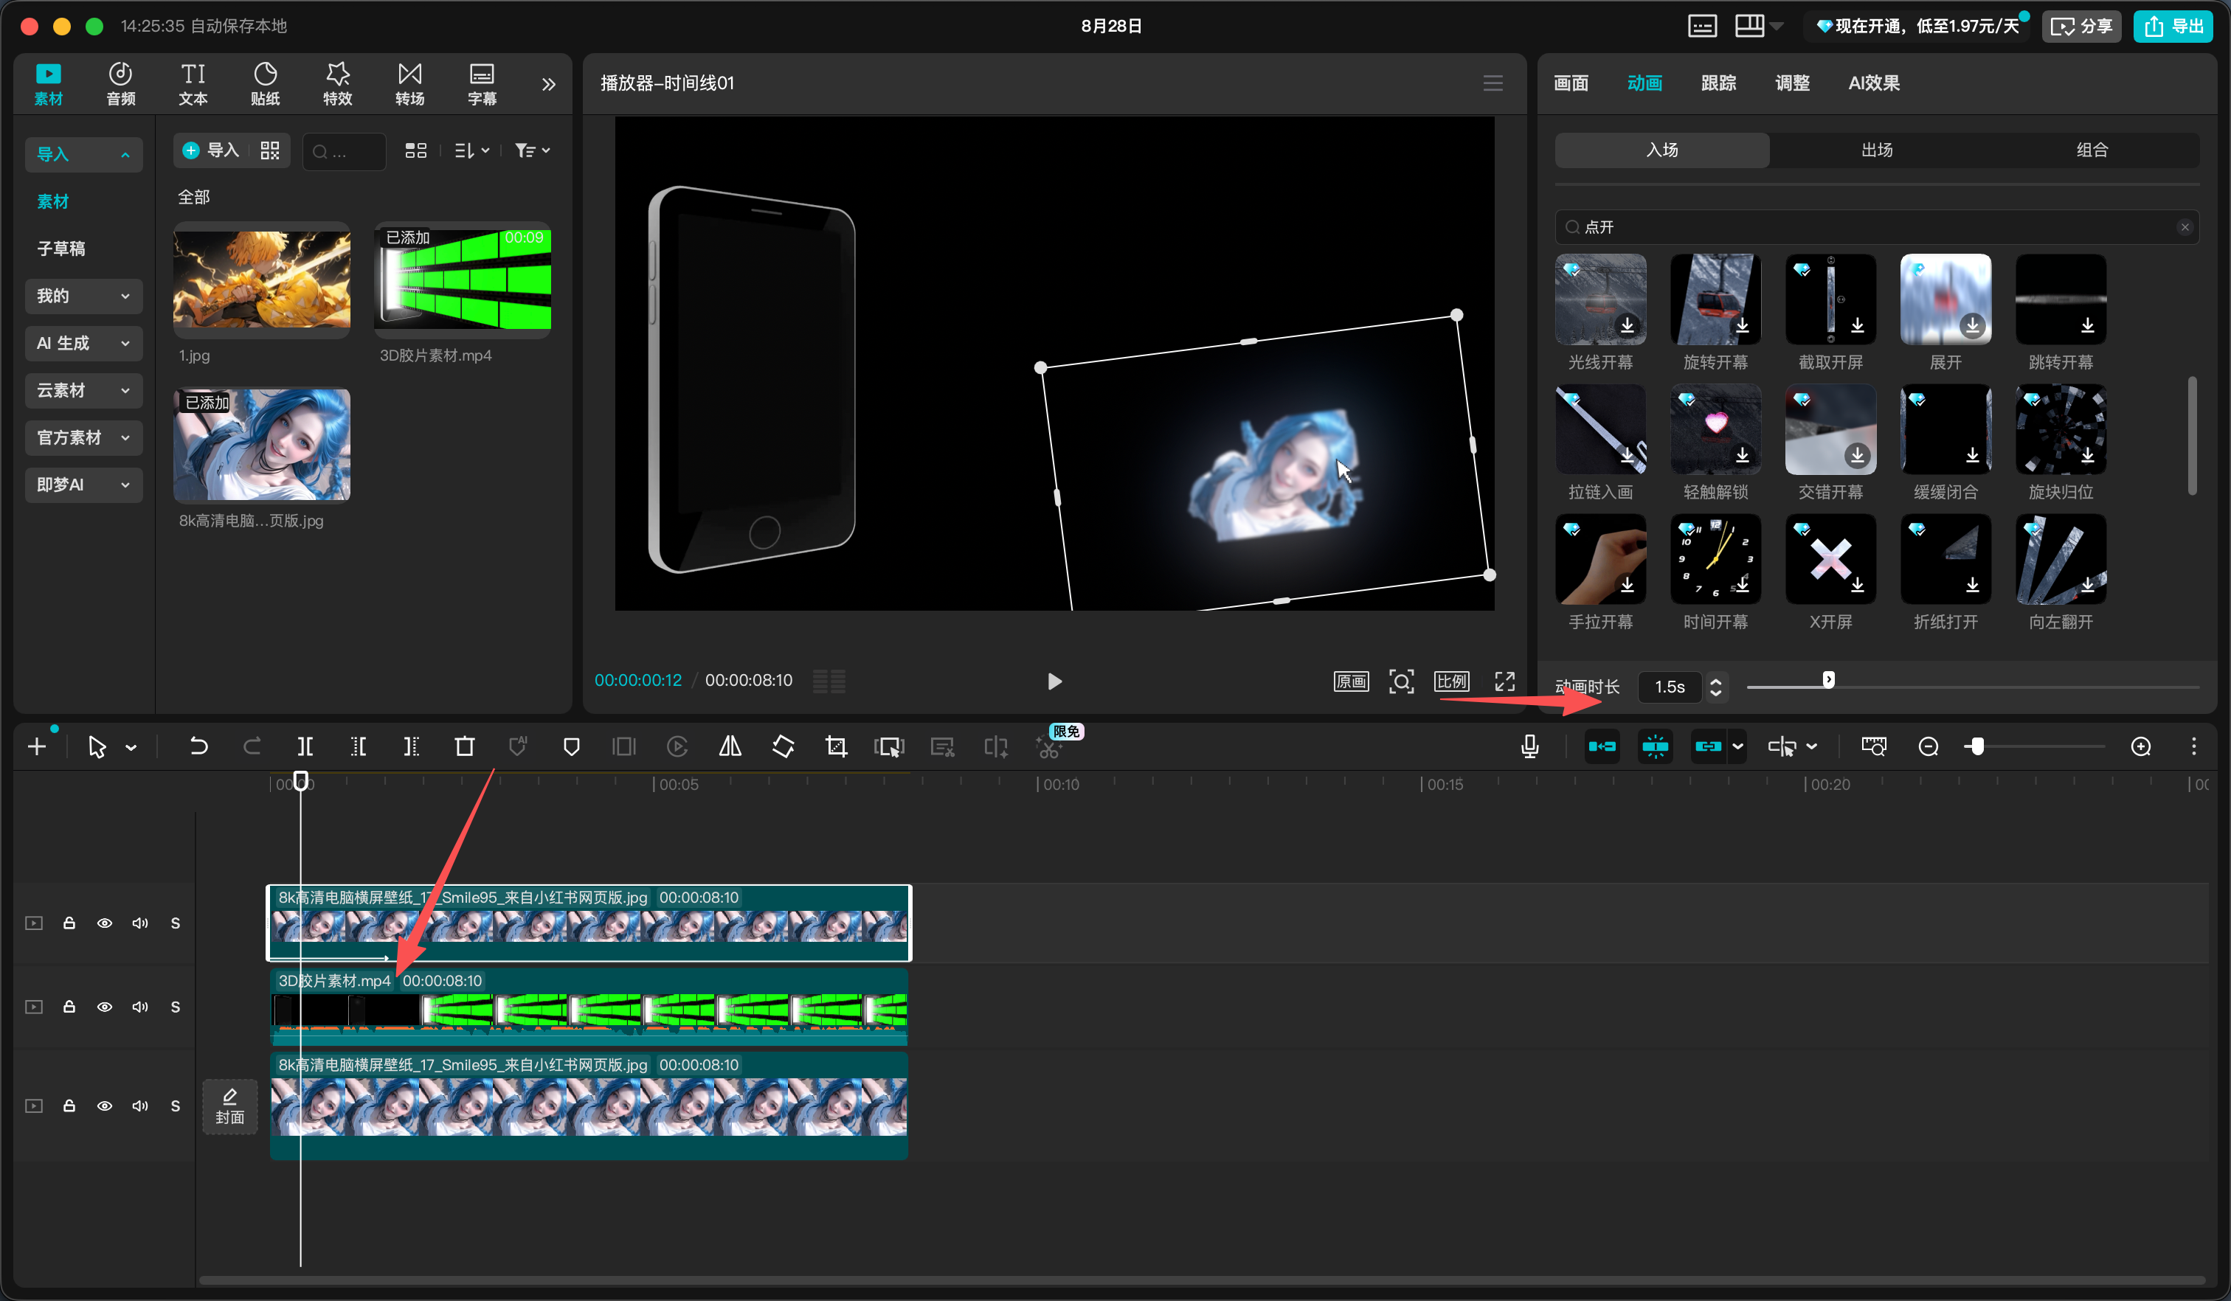Click the player panel hamburger menu icon

(1493, 83)
